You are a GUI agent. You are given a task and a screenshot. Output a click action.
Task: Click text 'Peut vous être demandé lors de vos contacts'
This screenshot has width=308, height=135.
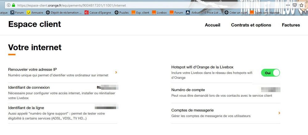(222, 96)
